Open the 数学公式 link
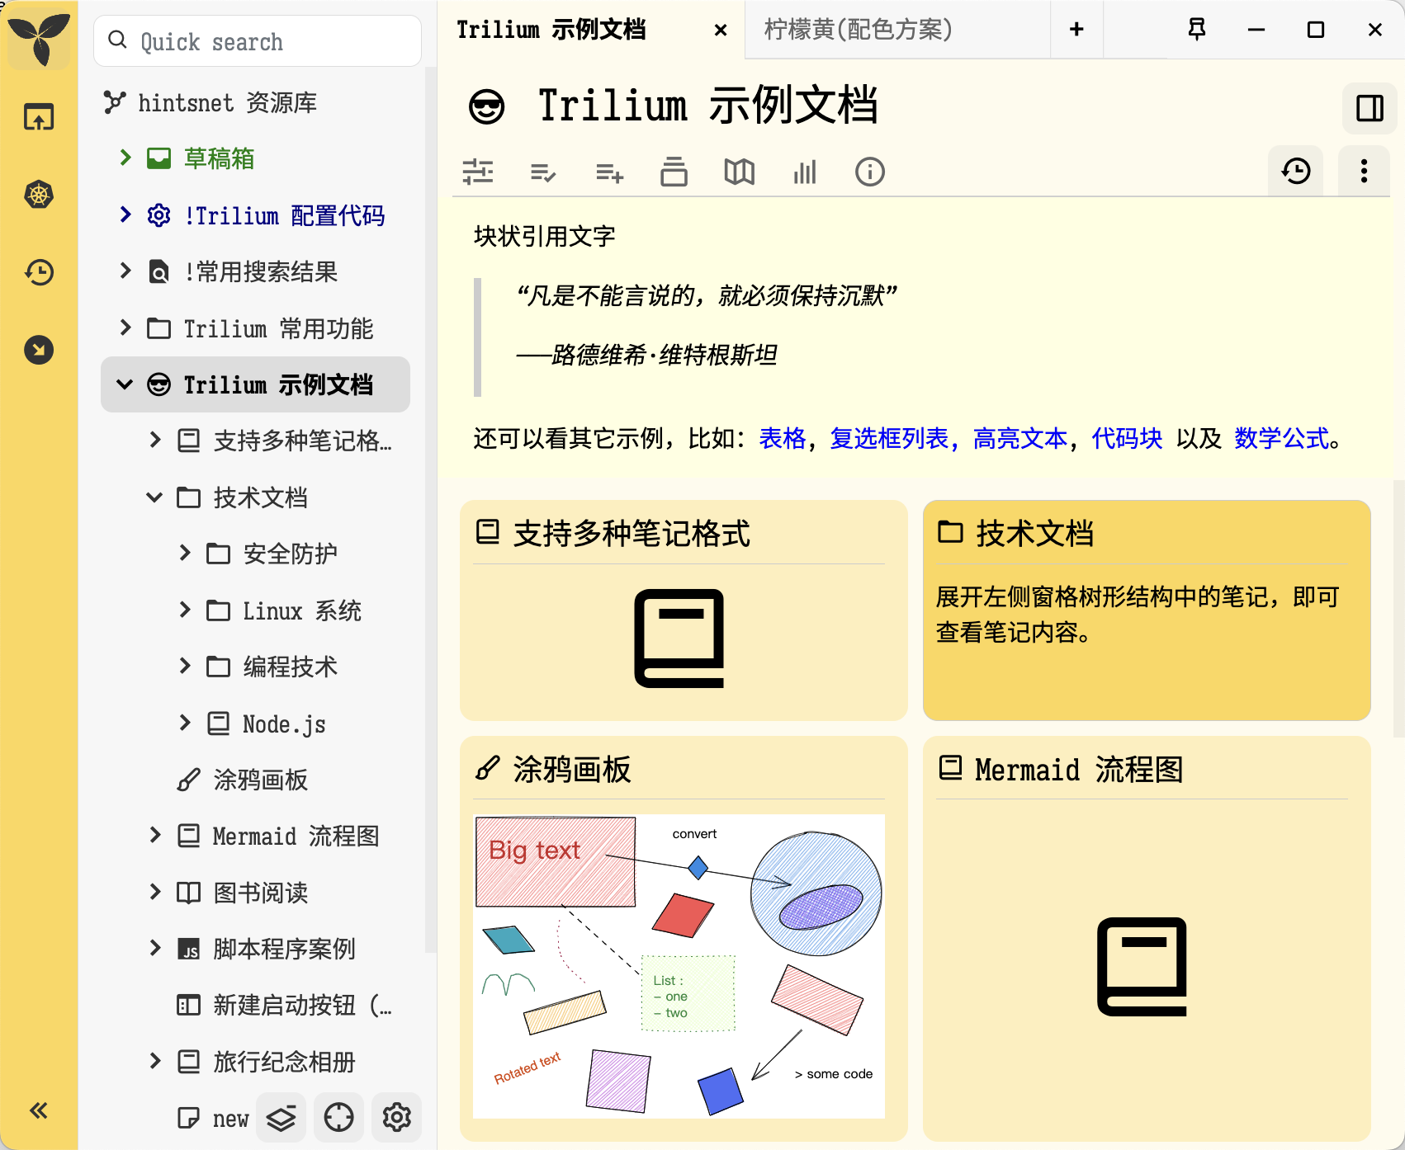Screen dimensions: 1405x1150 click(1281, 438)
